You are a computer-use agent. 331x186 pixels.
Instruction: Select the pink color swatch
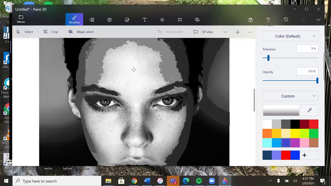pos(304,143)
